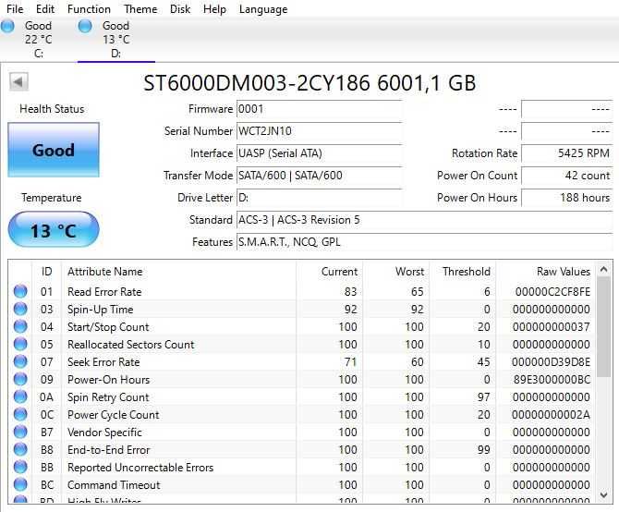Click the status orb for Power Cycle Count
This screenshot has width=619, height=512.
[x=20, y=414]
